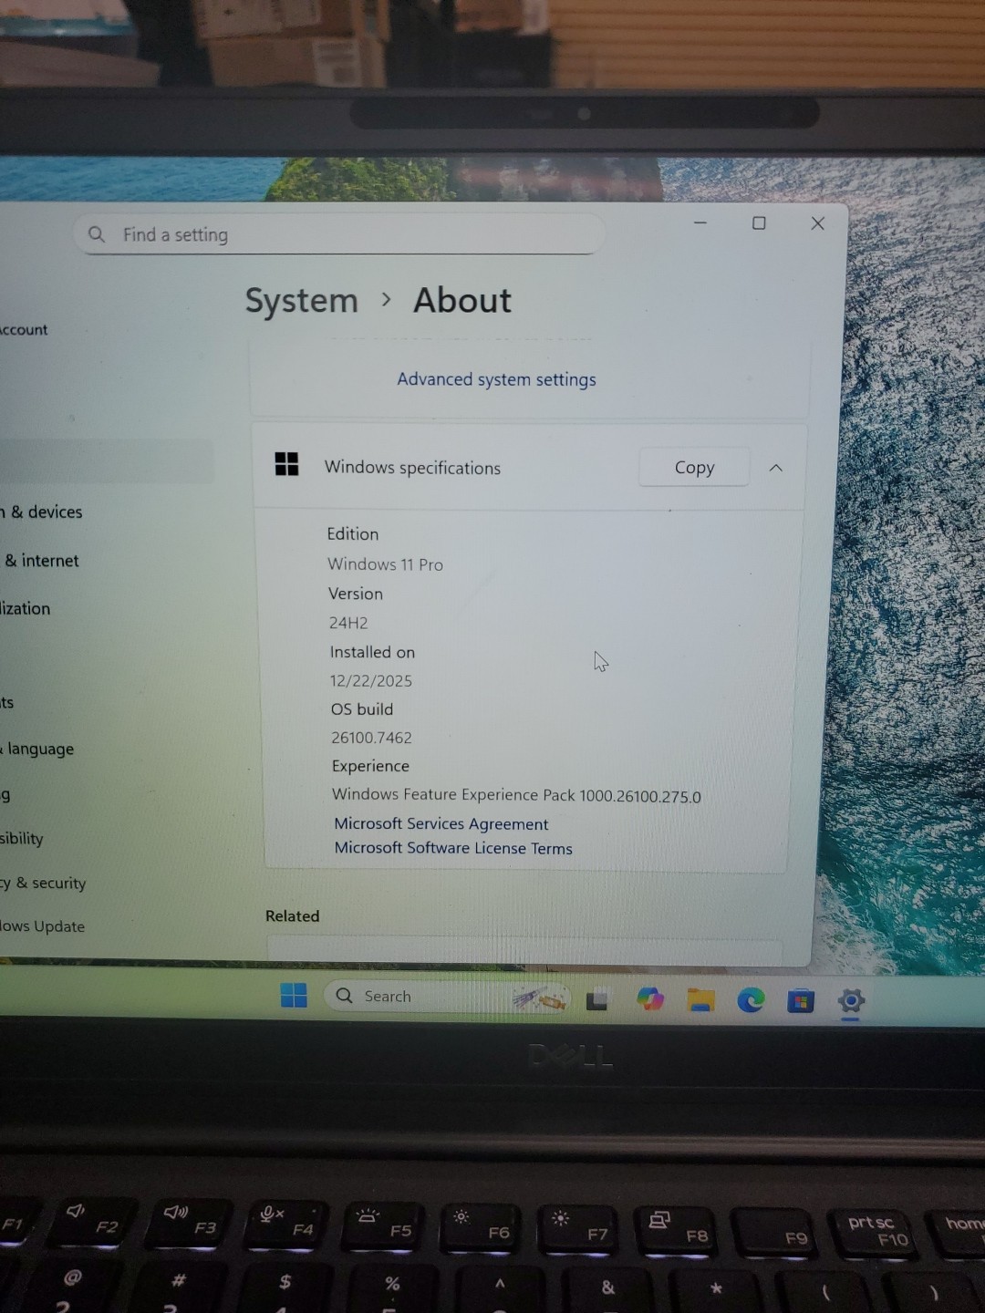Image resolution: width=985 pixels, height=1313 pixels.
Task: Open Microsoft Software License Terms link
Action: point(453,848)
